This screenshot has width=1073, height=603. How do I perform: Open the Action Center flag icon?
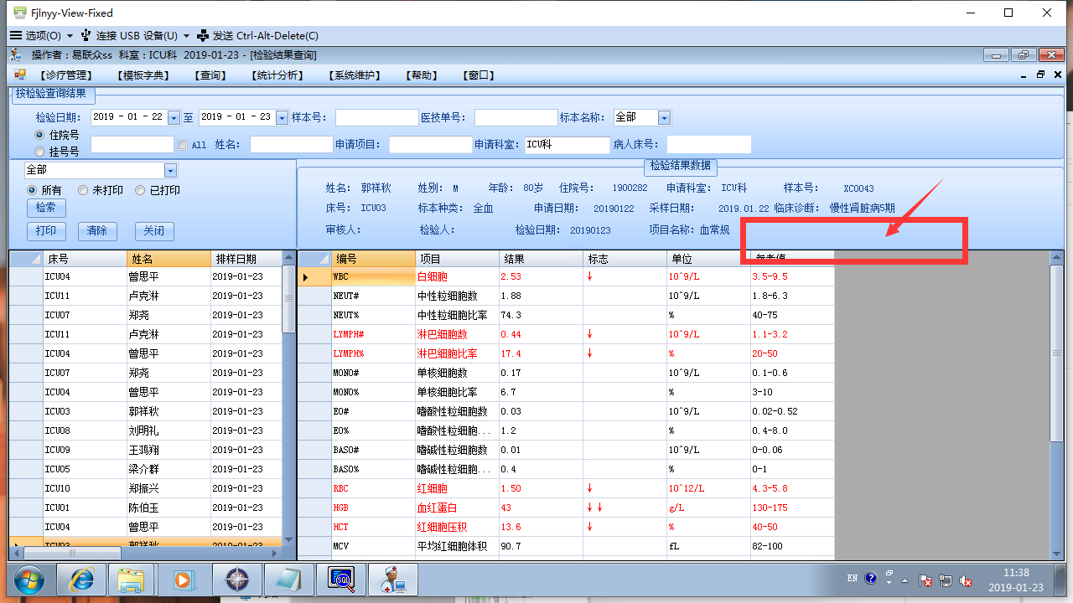(925, 580)
